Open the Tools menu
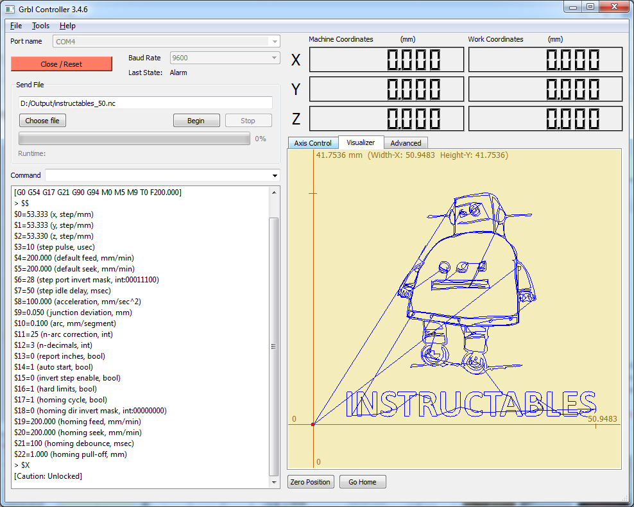This screenshot has height=507, width=634. (40, 26)
